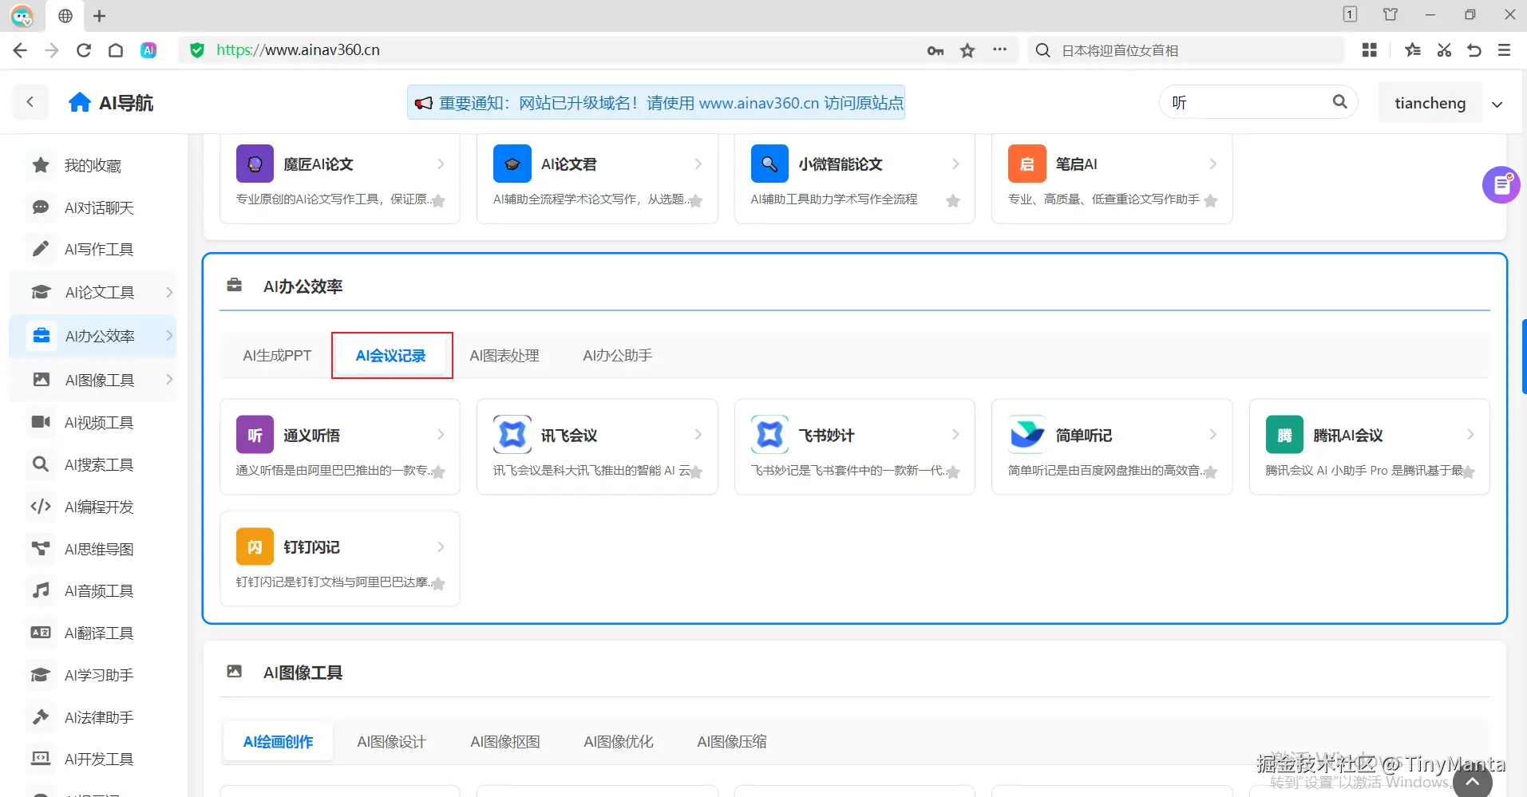Expand the tiancheng account dropdown

click(1497, 102)
